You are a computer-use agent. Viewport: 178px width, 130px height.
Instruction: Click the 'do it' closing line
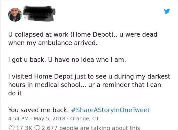(15, 93)
